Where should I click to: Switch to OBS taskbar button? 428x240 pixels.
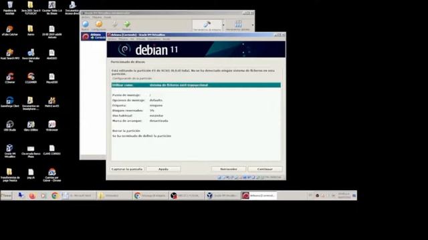[x=187, y=195]
